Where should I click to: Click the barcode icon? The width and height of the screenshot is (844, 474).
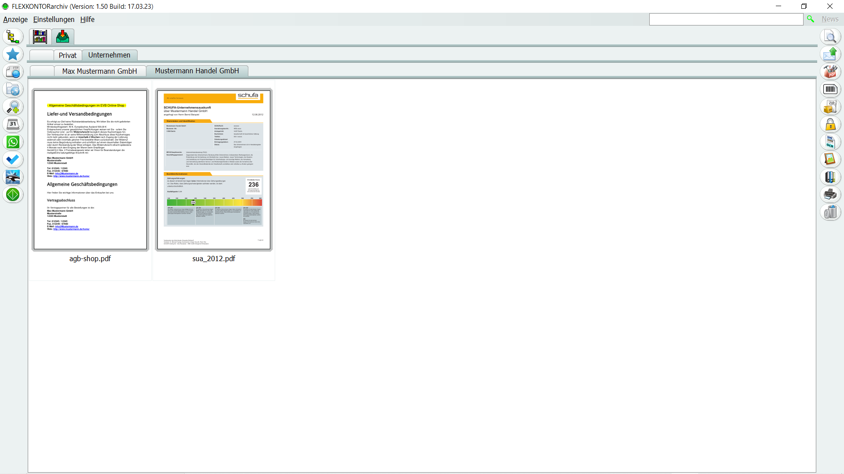point(830,90)
